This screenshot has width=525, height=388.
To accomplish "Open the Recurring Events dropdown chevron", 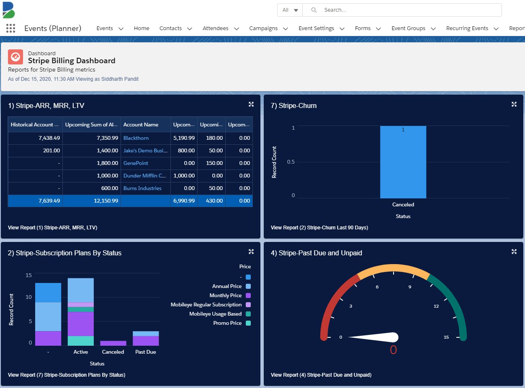I will coord(496,28).
